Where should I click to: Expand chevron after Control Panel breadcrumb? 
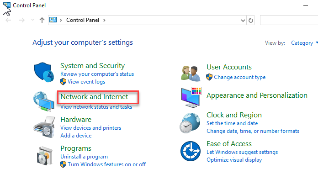(x=104, y=20)
